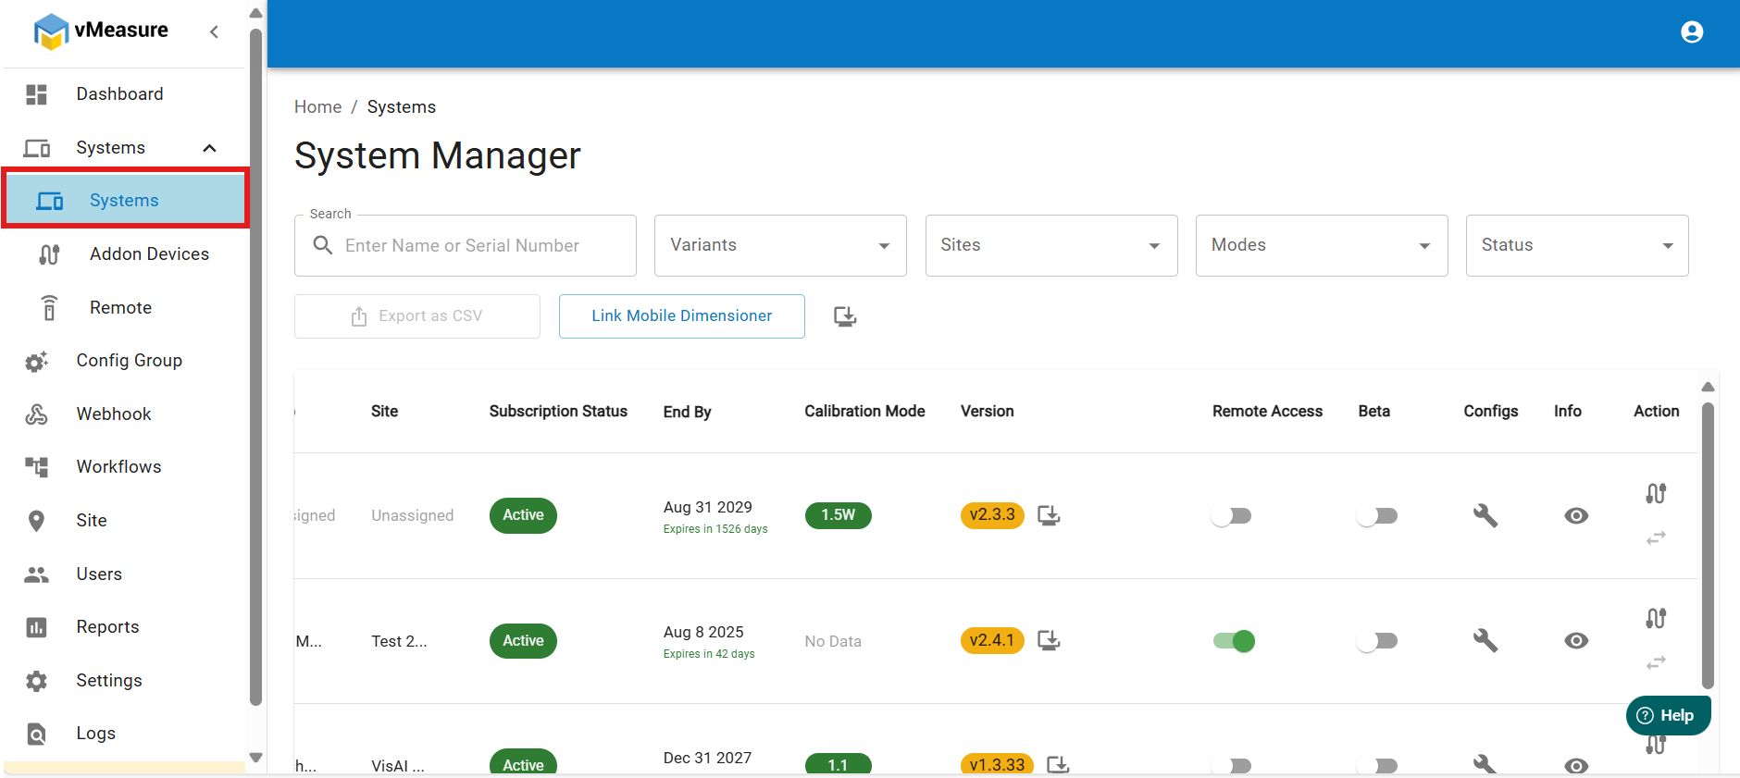
Task: Click addon devices action icon in first row
Action: click(1656, 493)
